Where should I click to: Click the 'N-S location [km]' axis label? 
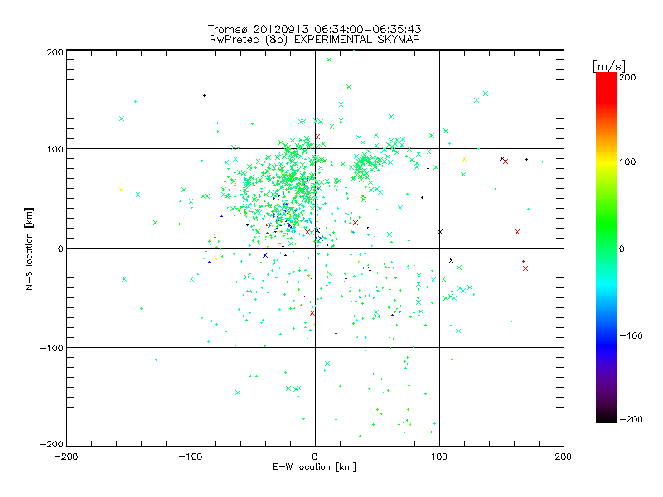(x=29, y=249)
